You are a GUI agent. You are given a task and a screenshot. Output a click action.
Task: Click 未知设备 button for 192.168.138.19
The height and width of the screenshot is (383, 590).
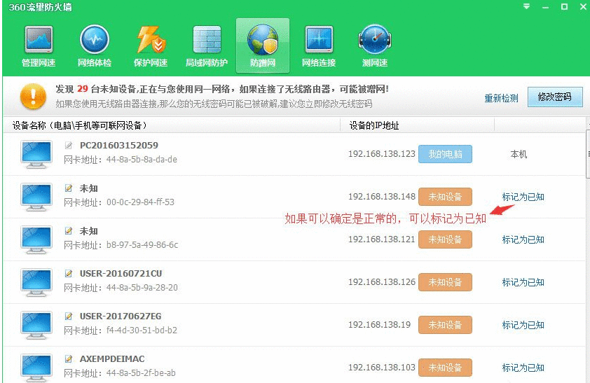pyautogui.click(x=445, y=325)
